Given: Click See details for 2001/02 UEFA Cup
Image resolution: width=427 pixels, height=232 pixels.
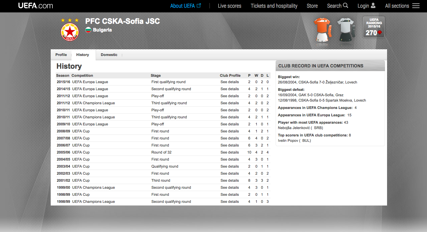Looking at the screenshot, I should (230, 180).
